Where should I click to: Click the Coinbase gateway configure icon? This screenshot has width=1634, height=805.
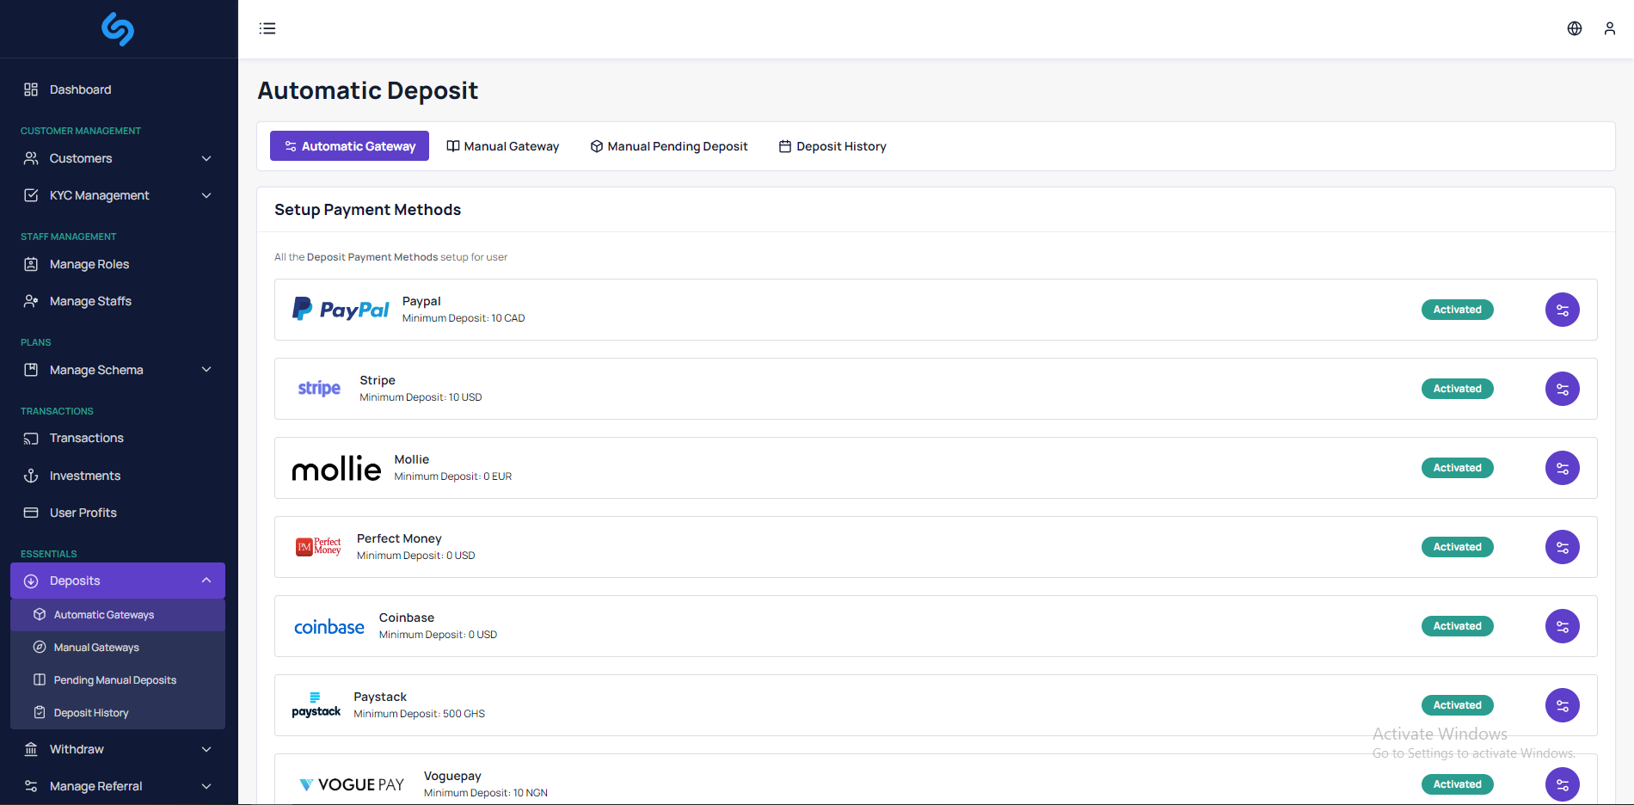(1562, 626)
